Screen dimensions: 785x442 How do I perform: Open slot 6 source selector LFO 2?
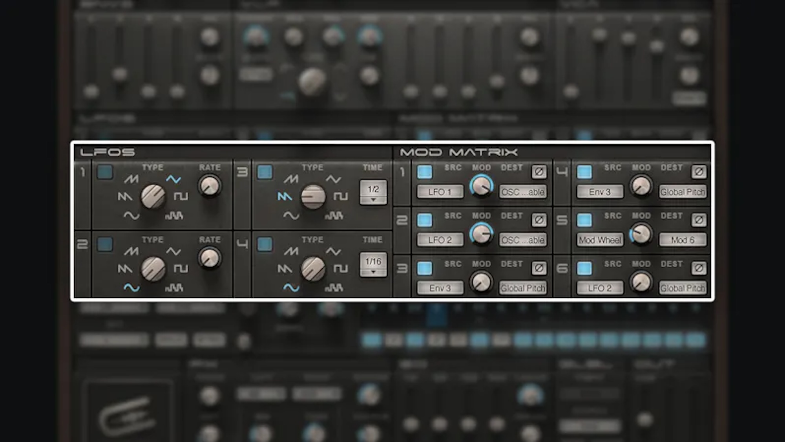pos(600,288)
